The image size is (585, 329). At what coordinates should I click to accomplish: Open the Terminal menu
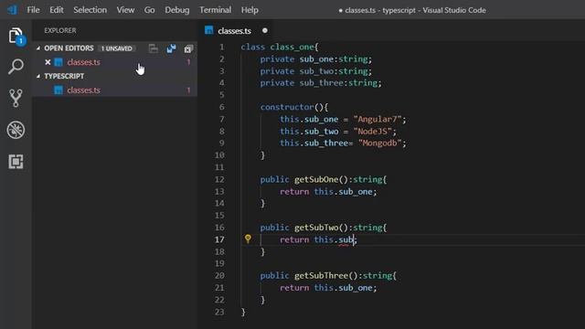[216, 10]
